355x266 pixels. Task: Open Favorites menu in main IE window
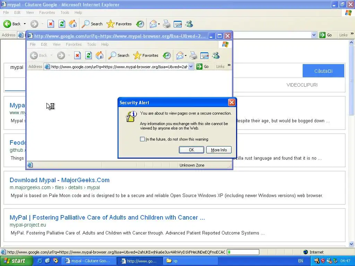coord(47,12)
